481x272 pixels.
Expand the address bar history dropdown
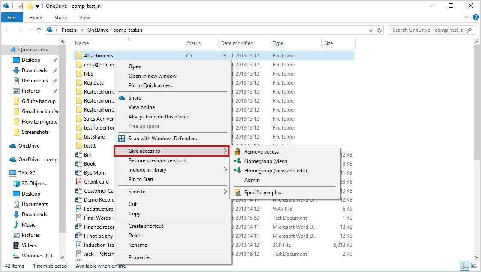370,30
